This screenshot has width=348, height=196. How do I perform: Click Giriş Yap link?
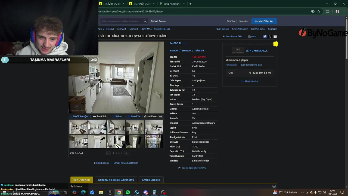click(x=231, y=21)
